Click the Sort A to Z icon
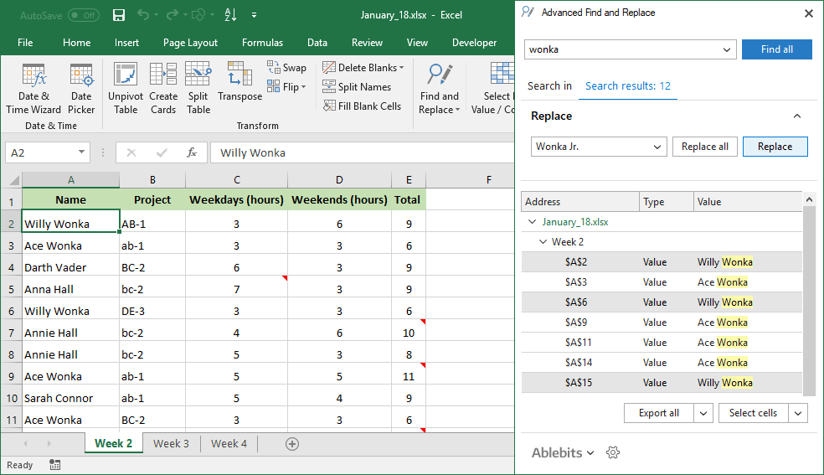 (230, 15)
